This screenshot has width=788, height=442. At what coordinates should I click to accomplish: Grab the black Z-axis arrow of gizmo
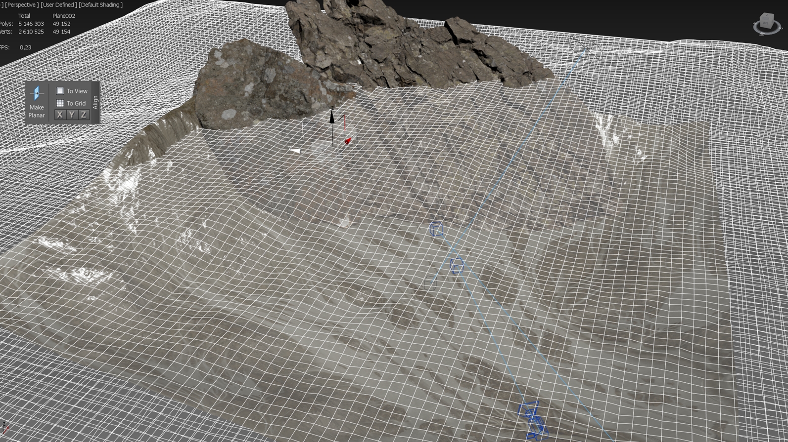click(x=332, y=117)
